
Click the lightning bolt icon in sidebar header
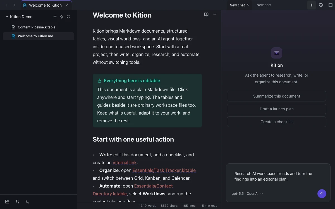point(62,17)
